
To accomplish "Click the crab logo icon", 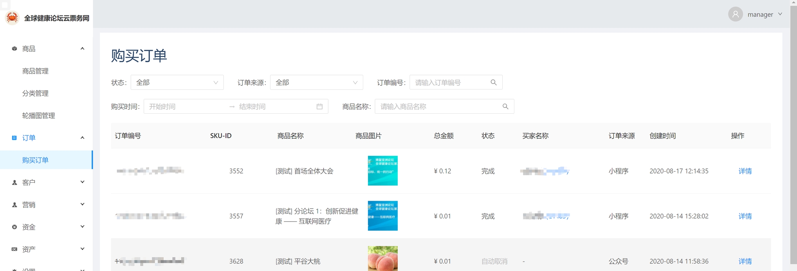I will pyautogui.click(x=12, y=18).
